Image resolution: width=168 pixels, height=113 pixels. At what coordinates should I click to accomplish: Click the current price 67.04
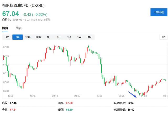coord(10,14)
